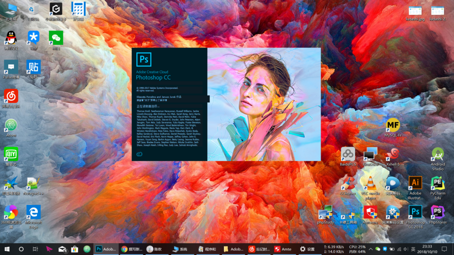Viewport: 454px width, 255px height.
Task: Launch Microsoft Edge from the desktop
Action: tap(33, 217)
